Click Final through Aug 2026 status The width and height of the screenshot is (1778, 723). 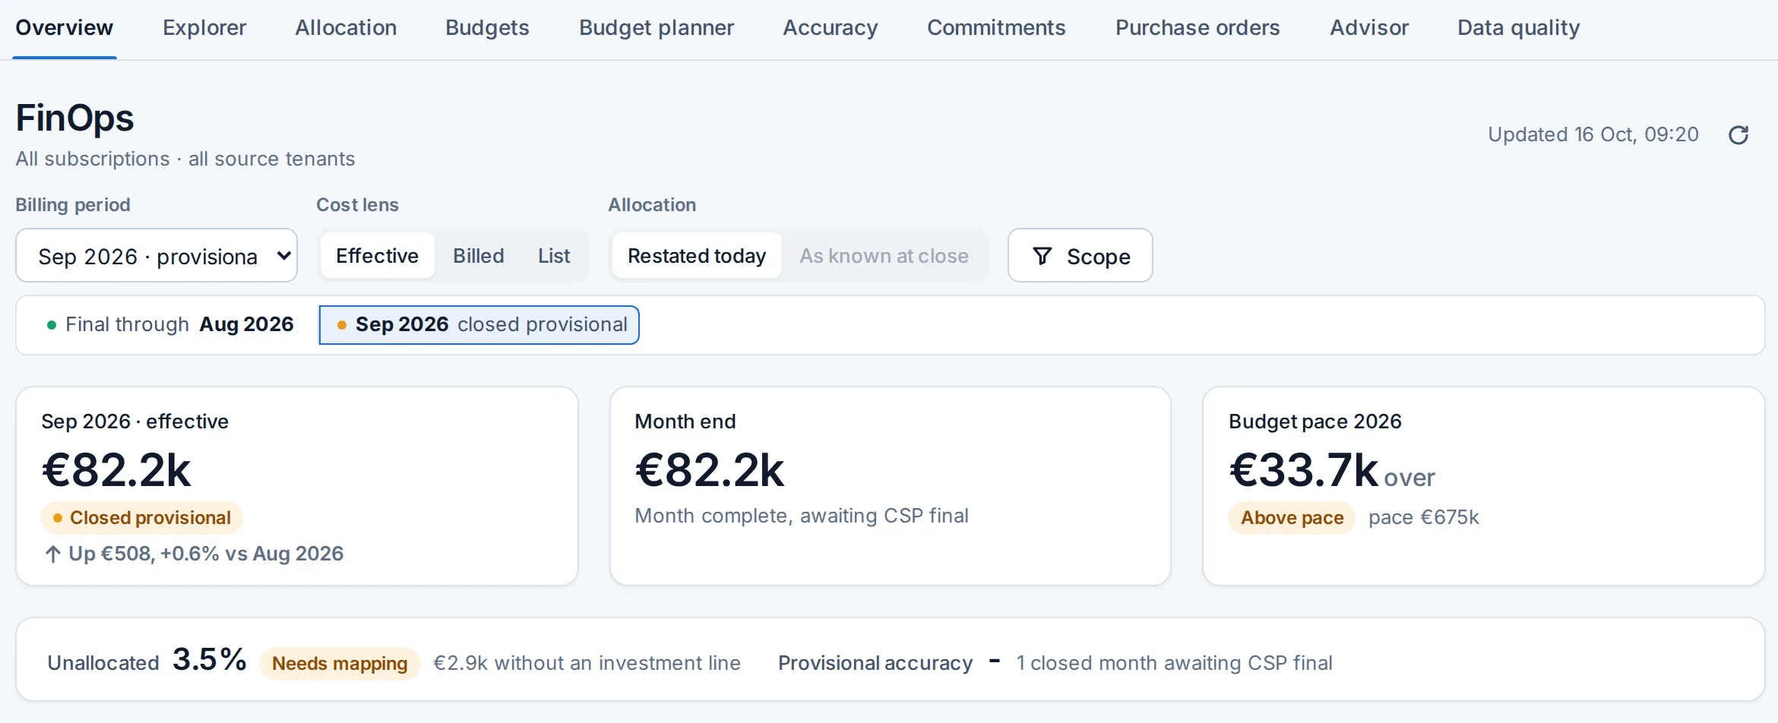coord(170,325)
